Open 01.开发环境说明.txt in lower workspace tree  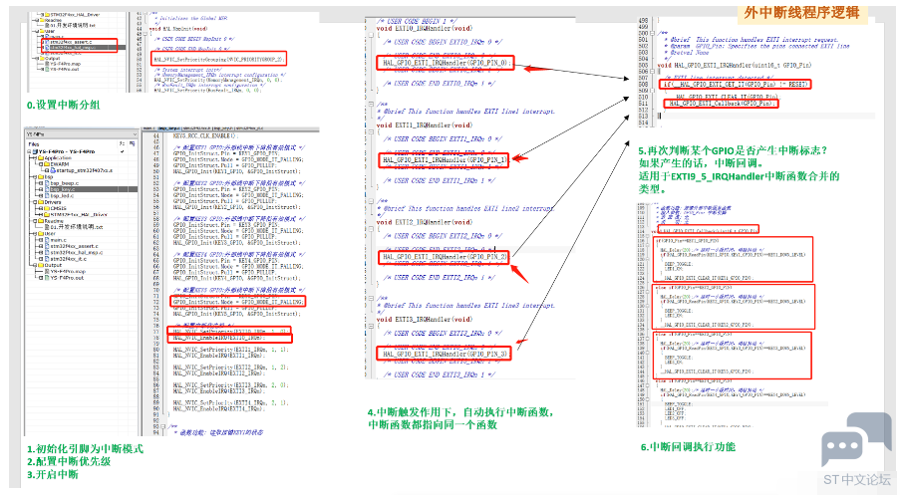tap(77, 227)
